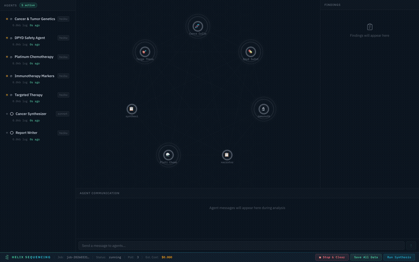Click '0s ago' under Cancer & Tumor Genetics

(x=35, y=26)
